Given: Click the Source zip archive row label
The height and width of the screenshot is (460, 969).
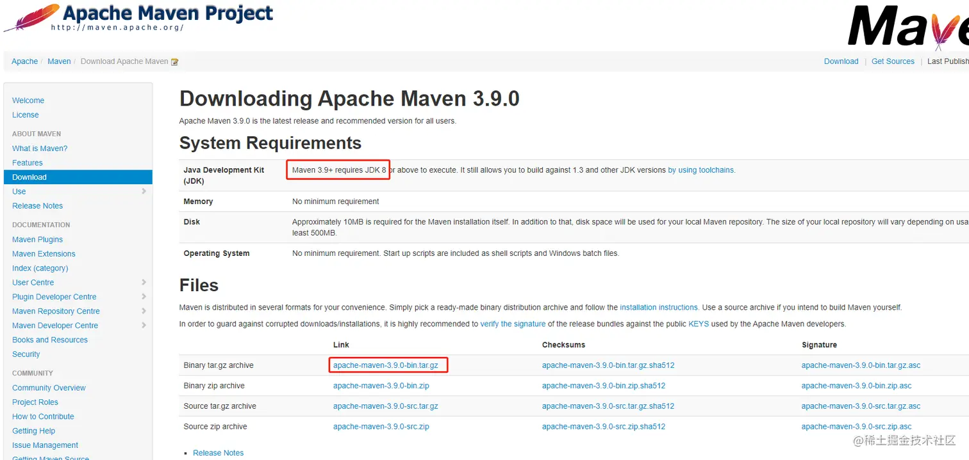Looking at the screenshot, I should (x=215, y=427).
